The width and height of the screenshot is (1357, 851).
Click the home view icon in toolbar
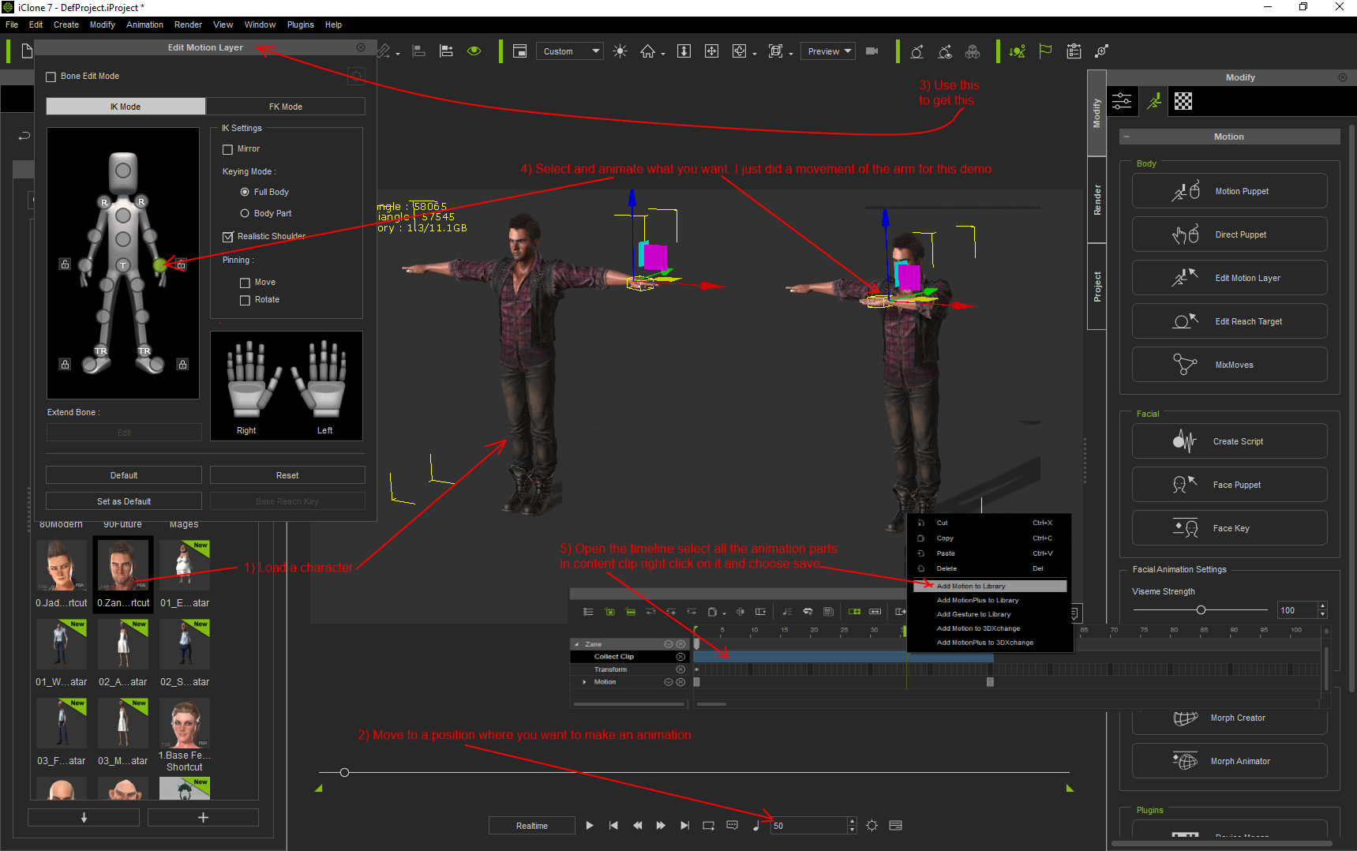click(x=647, y=51)
